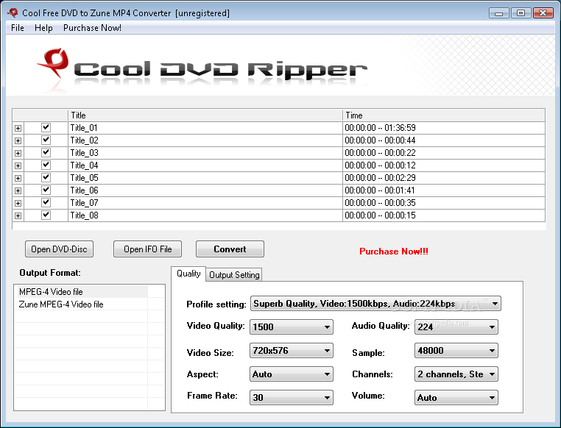The image size is (561, 428).
Task: Expand the Title_01 row
Action: coord(18,128)
